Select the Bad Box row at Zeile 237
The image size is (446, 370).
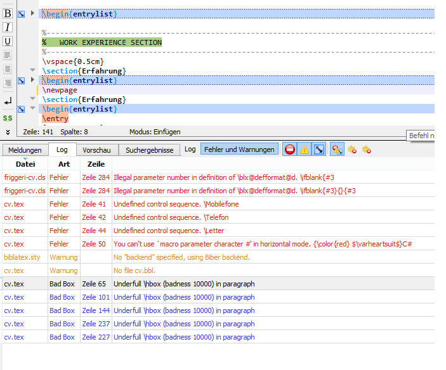[x=218, y=324]
